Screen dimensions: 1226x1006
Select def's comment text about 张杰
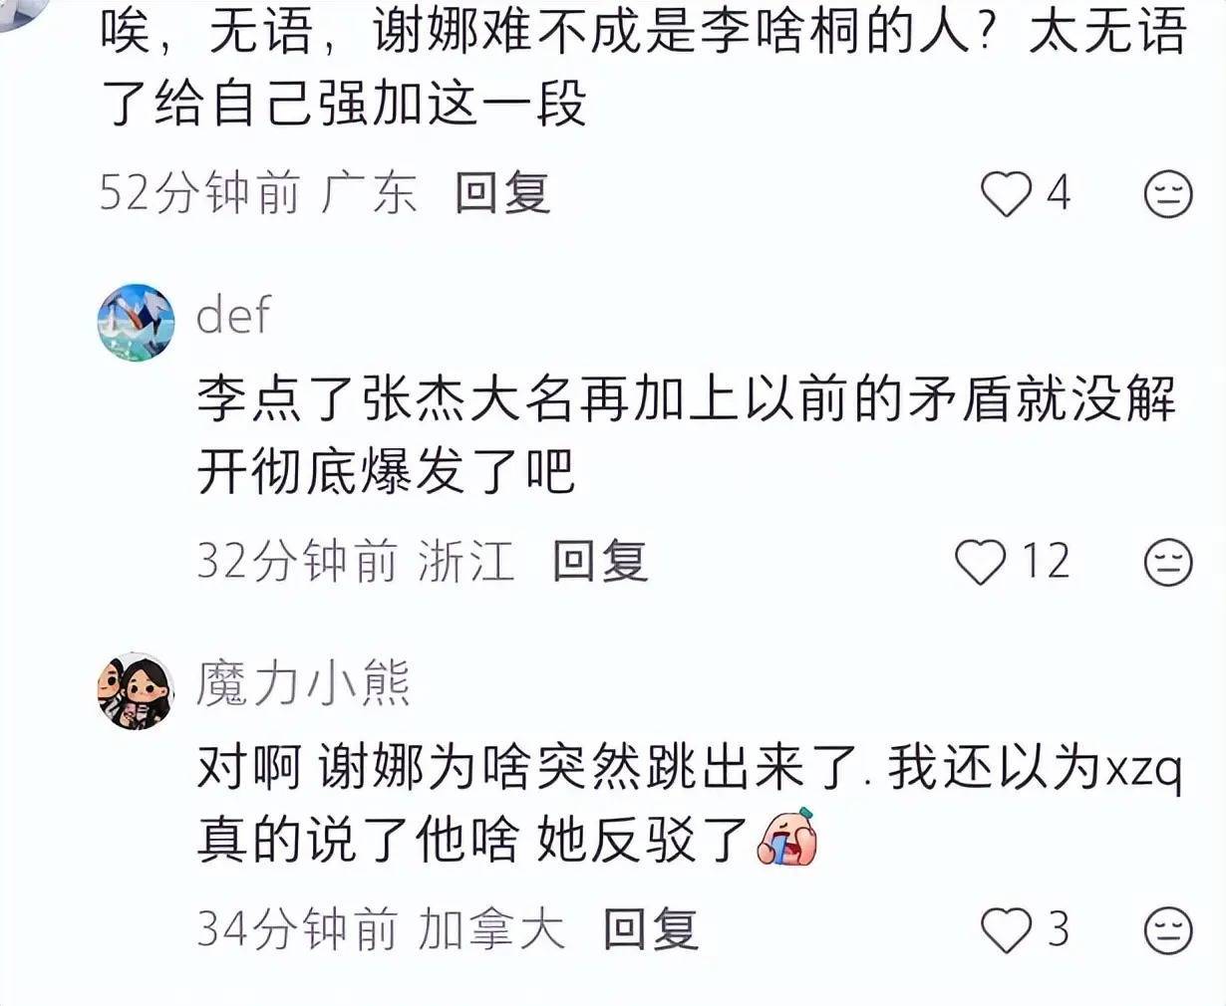[x=687, y=435]
